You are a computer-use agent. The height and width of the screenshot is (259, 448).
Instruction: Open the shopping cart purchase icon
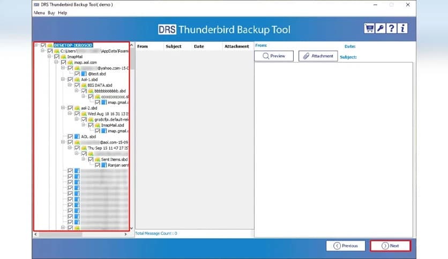369,28
